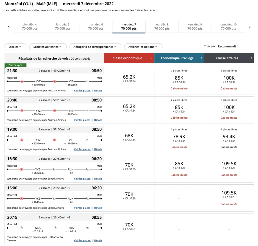Image resolution: width=258 pixels, height=246 pixels.
Task: Click Etihad airline icon on 16:30 flight
Action: click(x=53, y=169)
